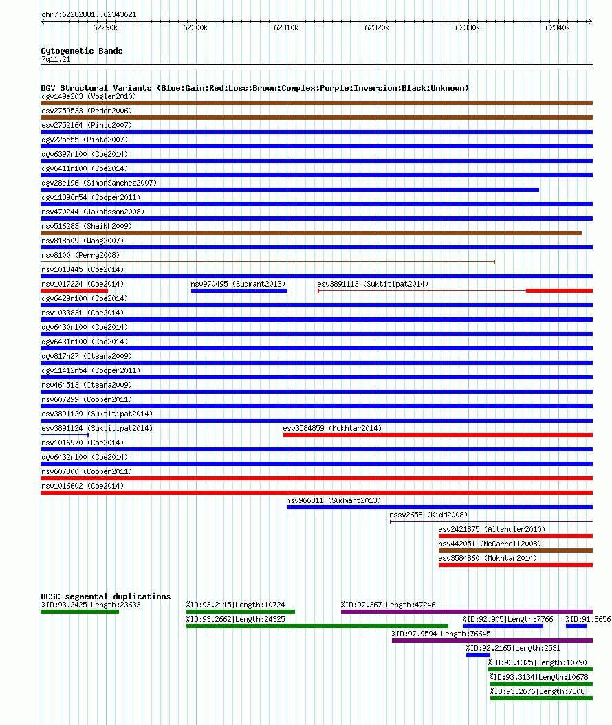The image size is (612, 725).
Task: Open dgv817n27 (Itsara2009) variant
Action: pos(87,355)
